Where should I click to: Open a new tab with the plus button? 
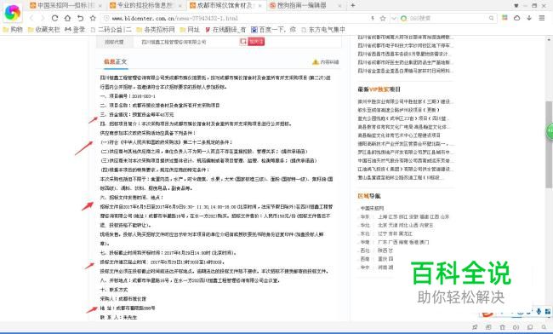point(353,5)
